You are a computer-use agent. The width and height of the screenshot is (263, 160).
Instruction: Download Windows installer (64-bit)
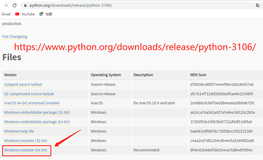tap(25, 150)
